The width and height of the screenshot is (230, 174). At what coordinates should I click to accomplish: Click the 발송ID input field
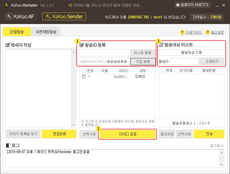[184, 61]
